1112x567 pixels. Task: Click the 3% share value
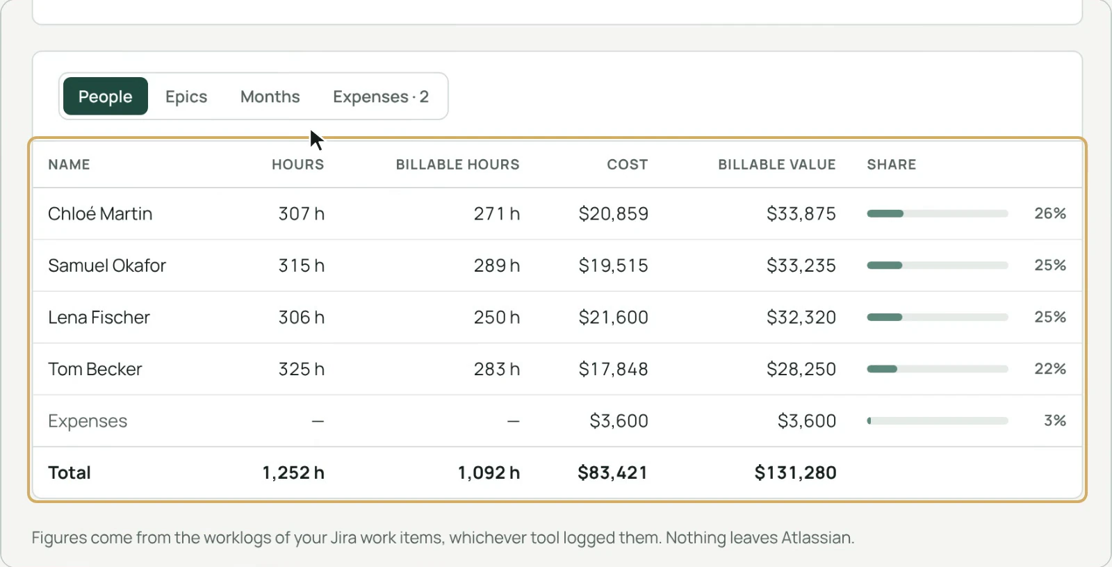tap(1055, 420)
